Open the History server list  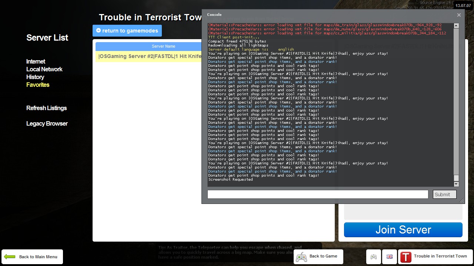pyautogui.click(x=35, y=77)
